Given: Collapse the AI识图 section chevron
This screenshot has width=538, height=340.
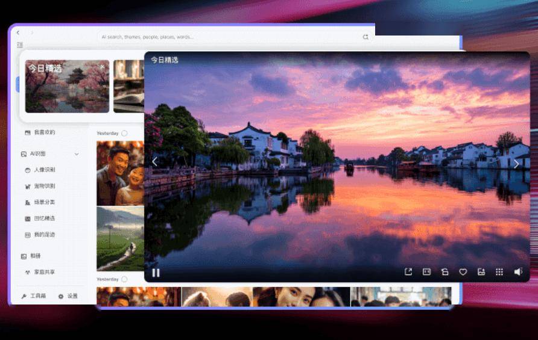Looking at the screenshot, I should coord(77,155).
